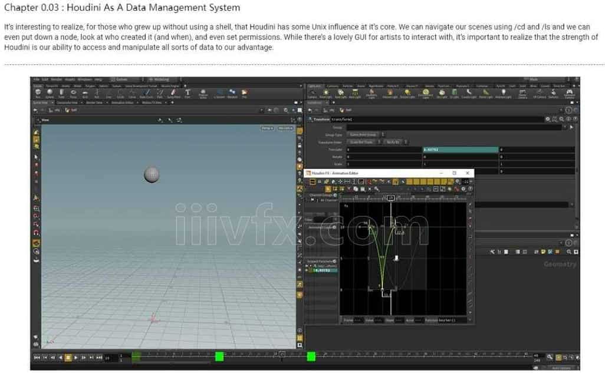Add a Spot Light from the shelf
Image resolution: width=605 pixels, height=380 pixels.
pos(341,94)
